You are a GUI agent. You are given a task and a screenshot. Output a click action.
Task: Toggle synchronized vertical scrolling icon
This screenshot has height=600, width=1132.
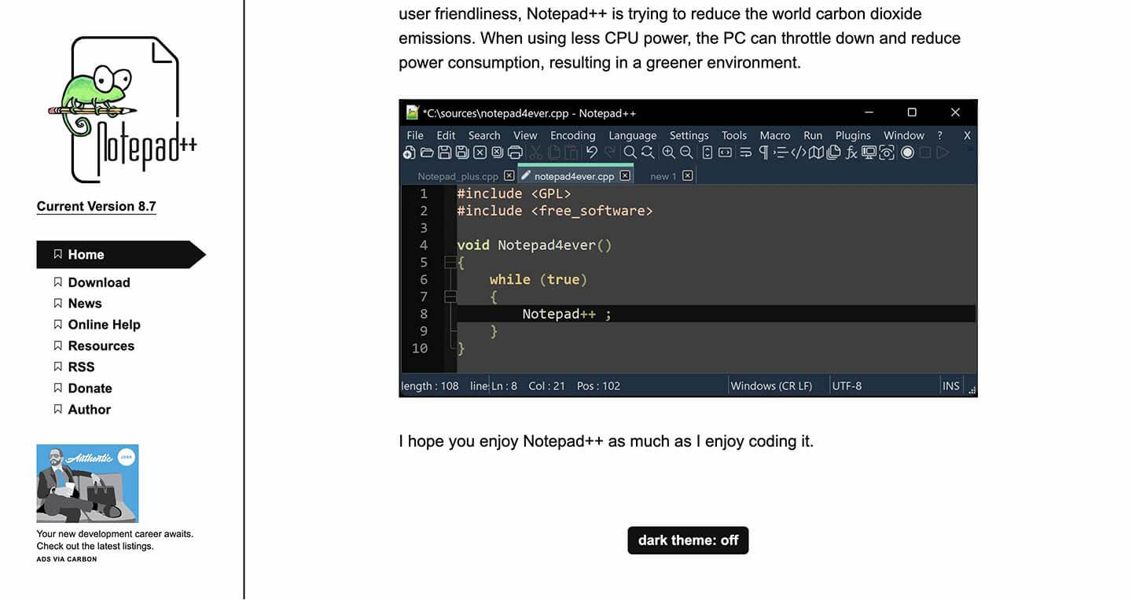click(x=707, y=153)
